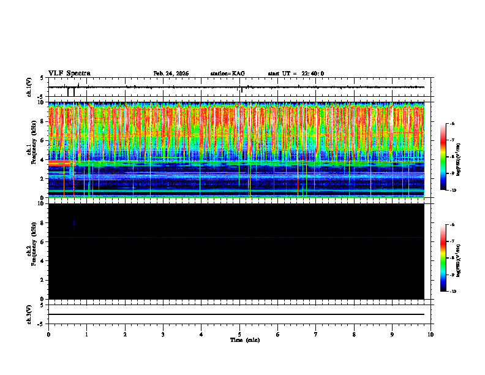Click the flat ch.3 voltage trace line
Screen dimensions: 485x375
[x=236, y=314]
